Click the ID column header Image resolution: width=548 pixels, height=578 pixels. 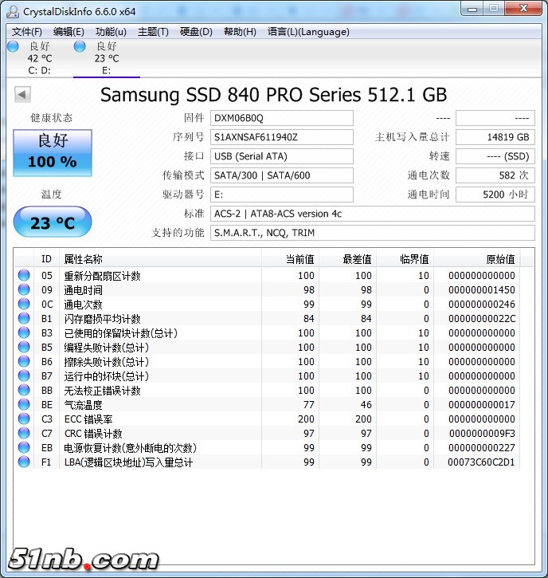click(x=46, y=259)
